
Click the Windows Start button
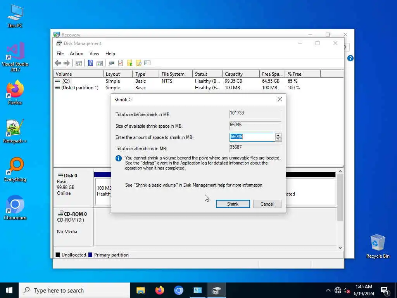9,290
